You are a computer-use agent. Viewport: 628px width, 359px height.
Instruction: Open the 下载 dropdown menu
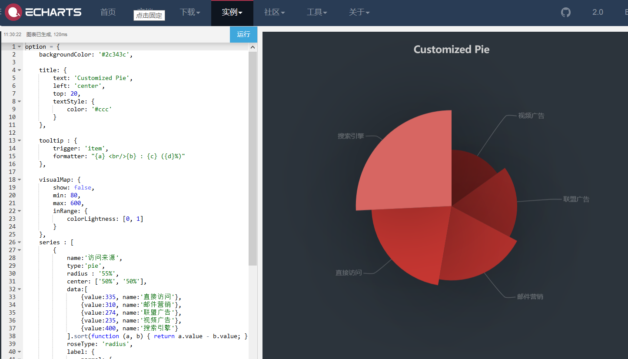[x=190, y=12]
